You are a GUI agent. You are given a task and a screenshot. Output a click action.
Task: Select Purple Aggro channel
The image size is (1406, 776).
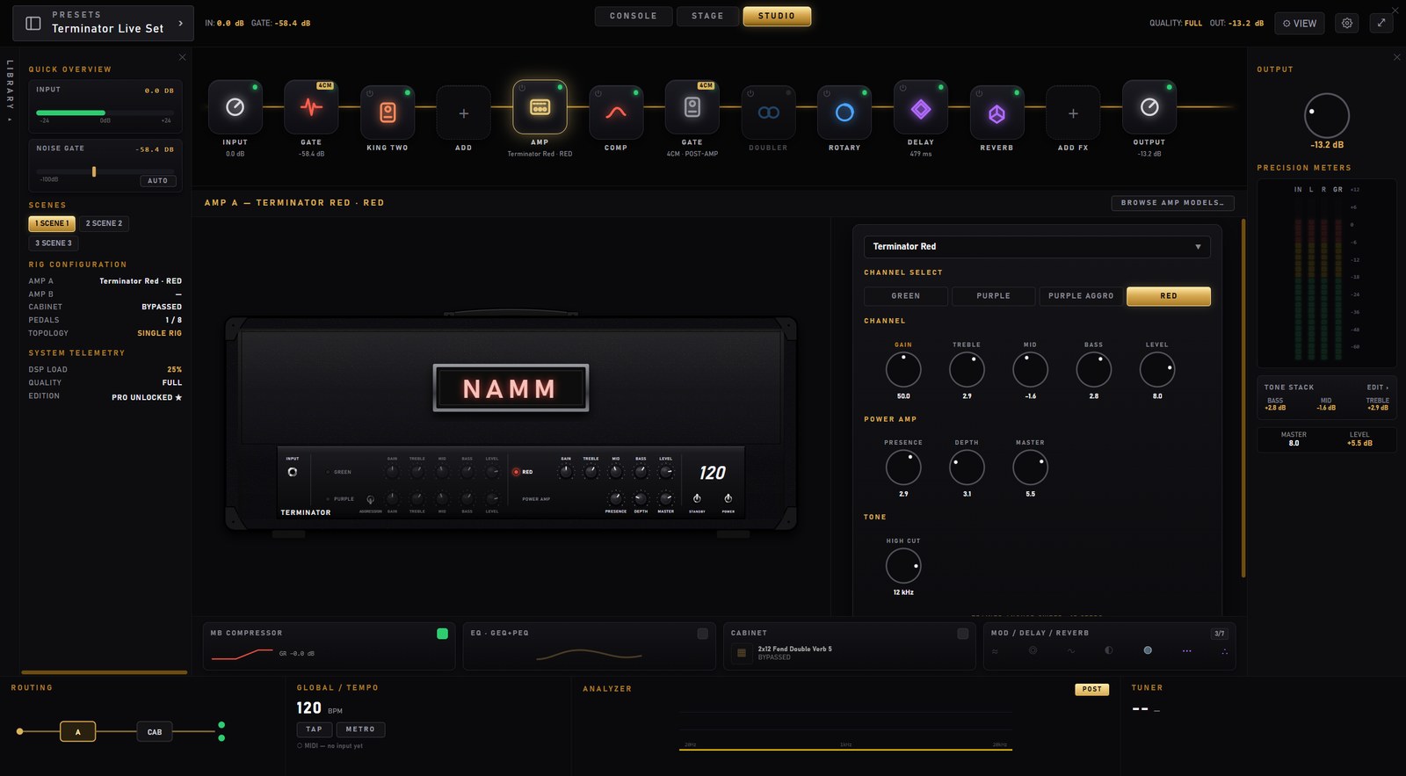[x=1081, y=296]
